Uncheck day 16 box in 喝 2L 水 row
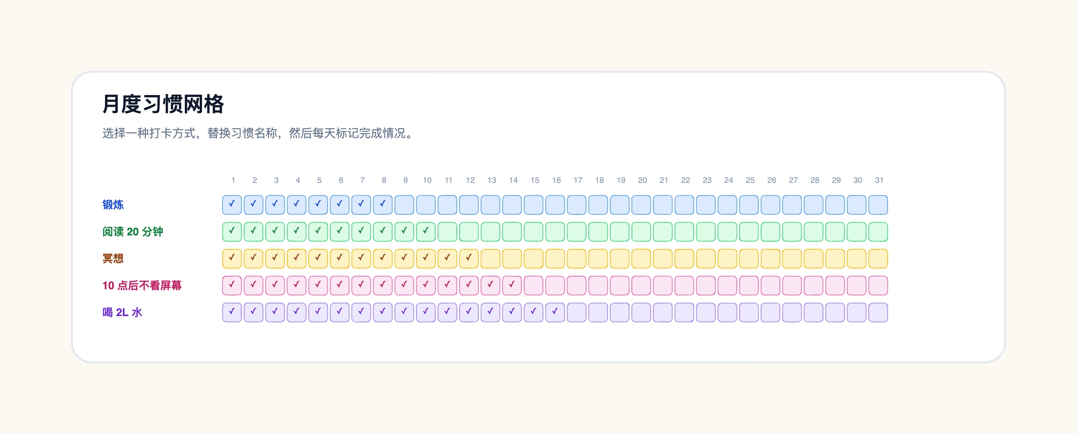1077x434 pixels. 555,312
